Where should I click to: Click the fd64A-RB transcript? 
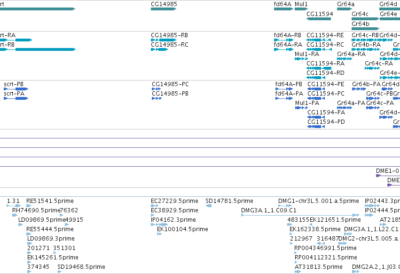(x=284, y=40)
